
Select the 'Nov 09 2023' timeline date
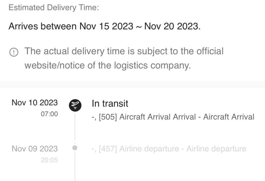pos(35,149)
